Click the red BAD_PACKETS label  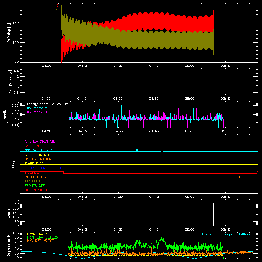pos(36,190)
